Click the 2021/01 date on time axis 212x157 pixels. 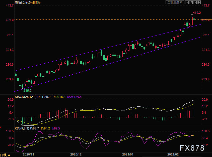click(128, 155)
